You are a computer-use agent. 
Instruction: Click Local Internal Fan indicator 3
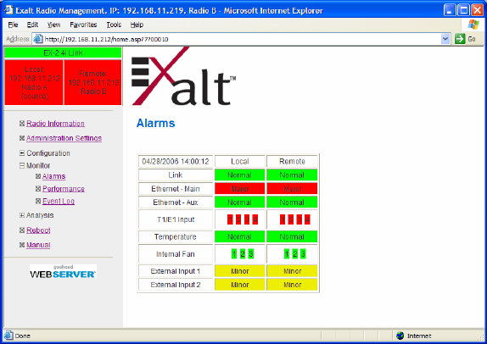coord(251,254)
